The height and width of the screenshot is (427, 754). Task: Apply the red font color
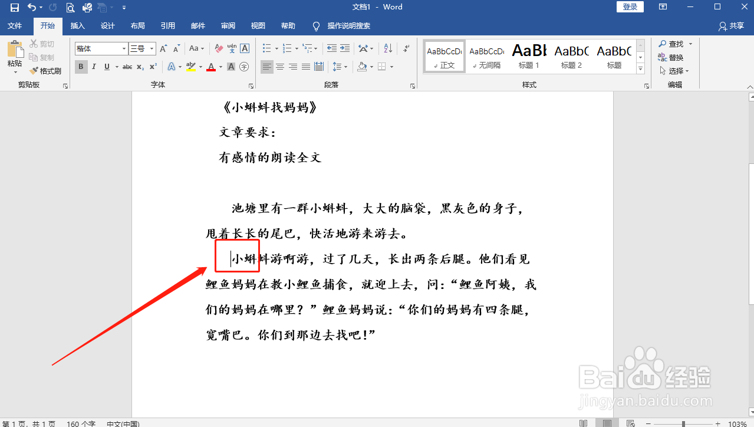click(211, 67)
